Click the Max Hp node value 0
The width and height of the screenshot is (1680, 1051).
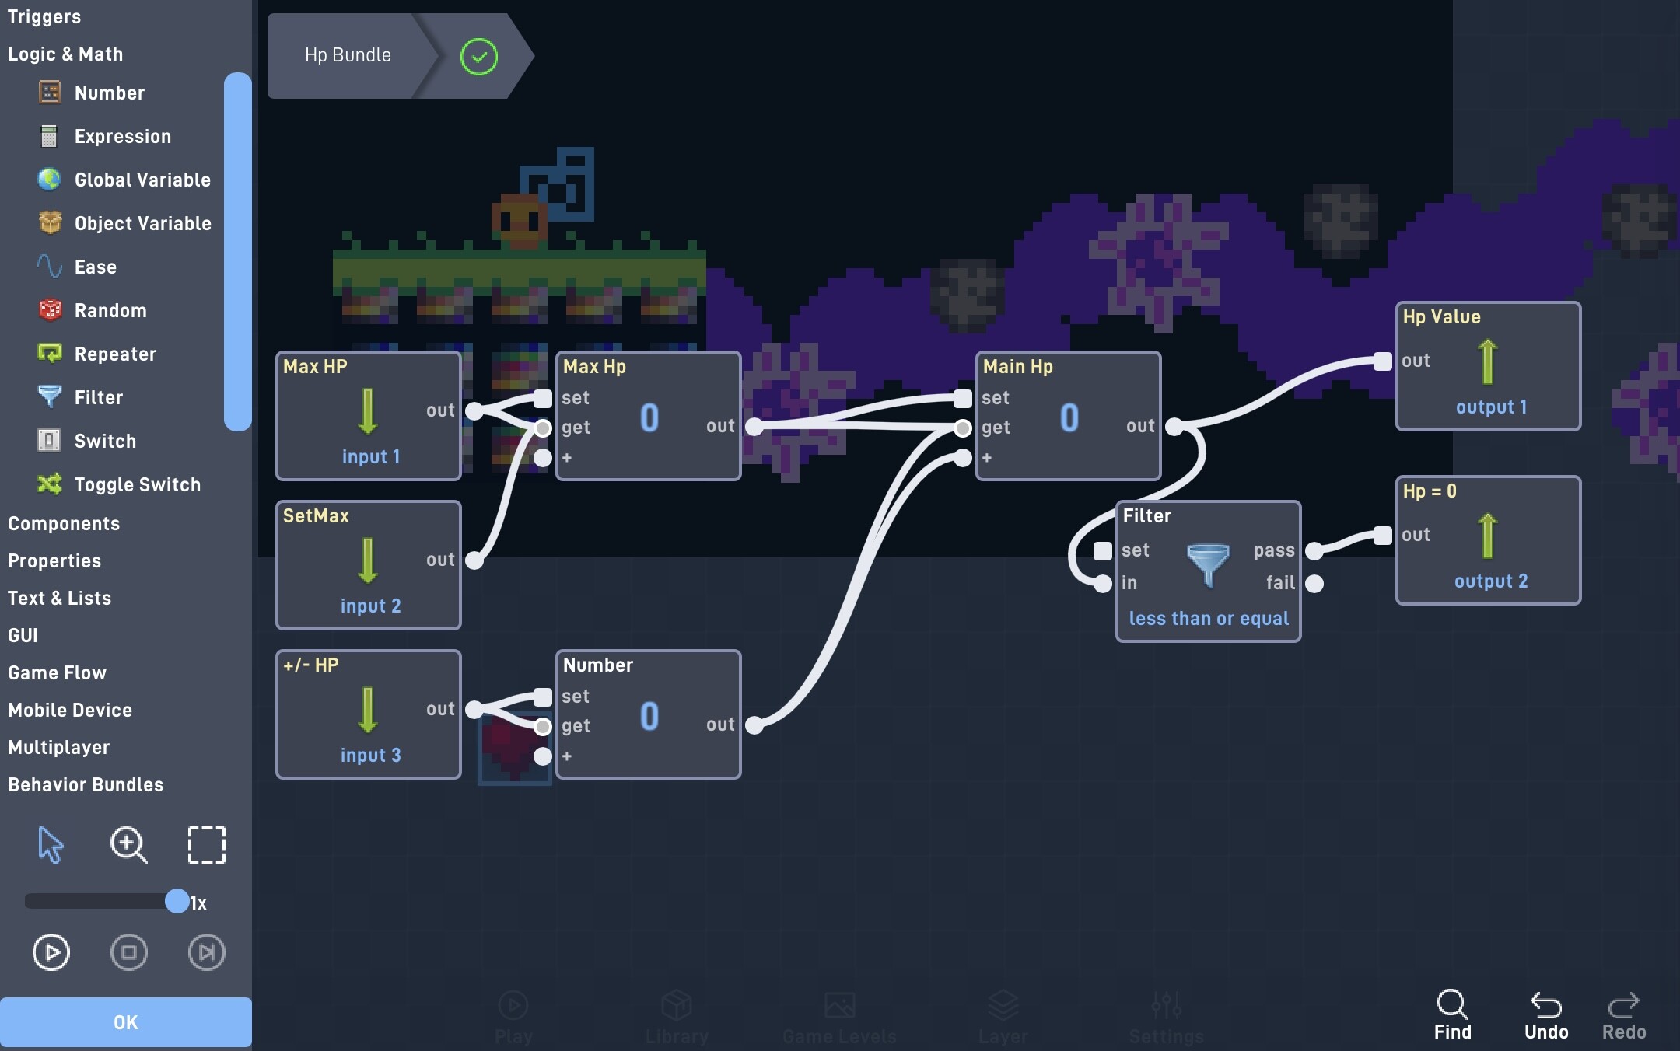pos(649,417)
